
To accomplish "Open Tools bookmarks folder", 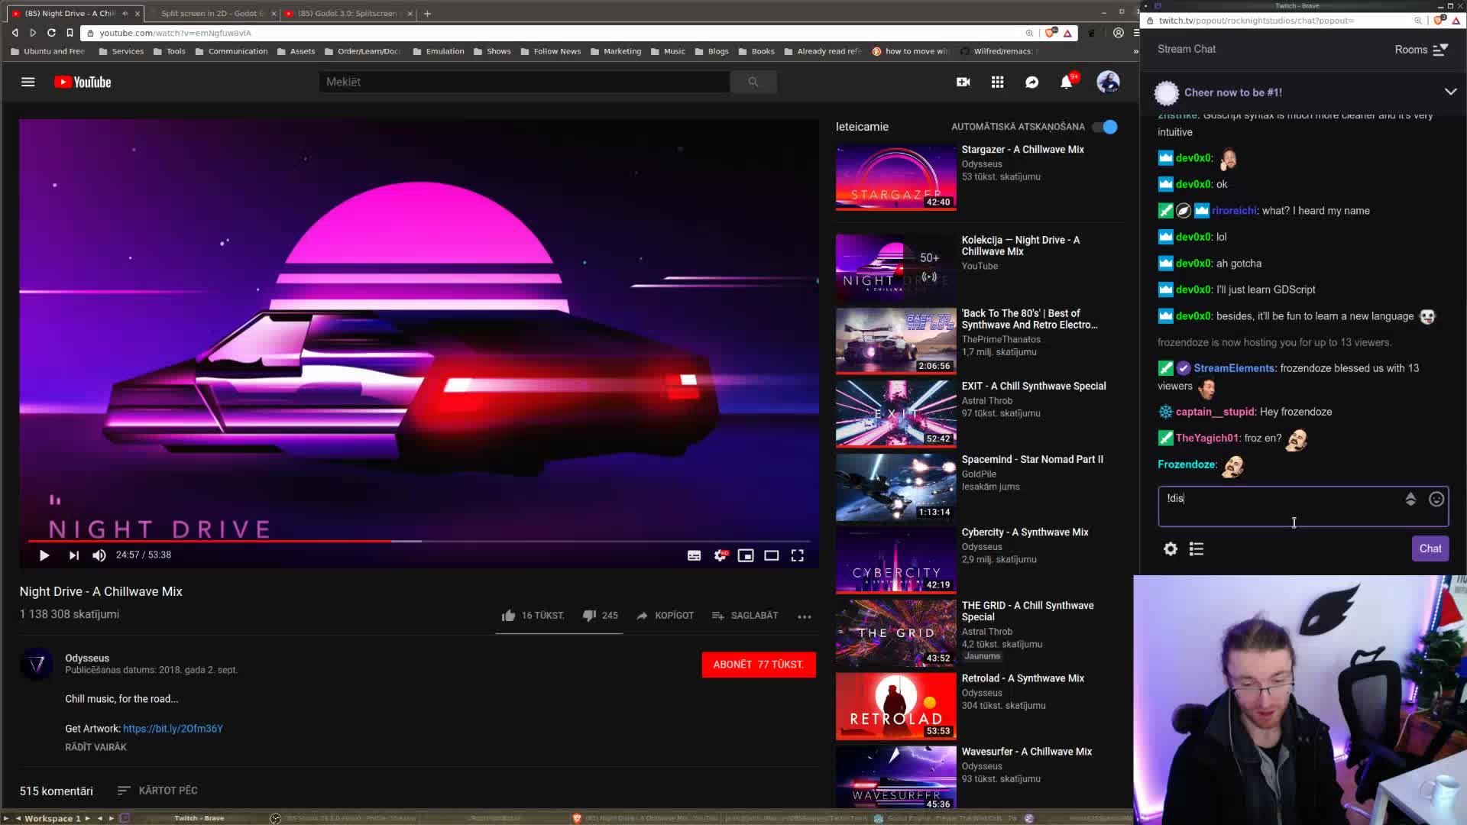I will pos(170,51).
